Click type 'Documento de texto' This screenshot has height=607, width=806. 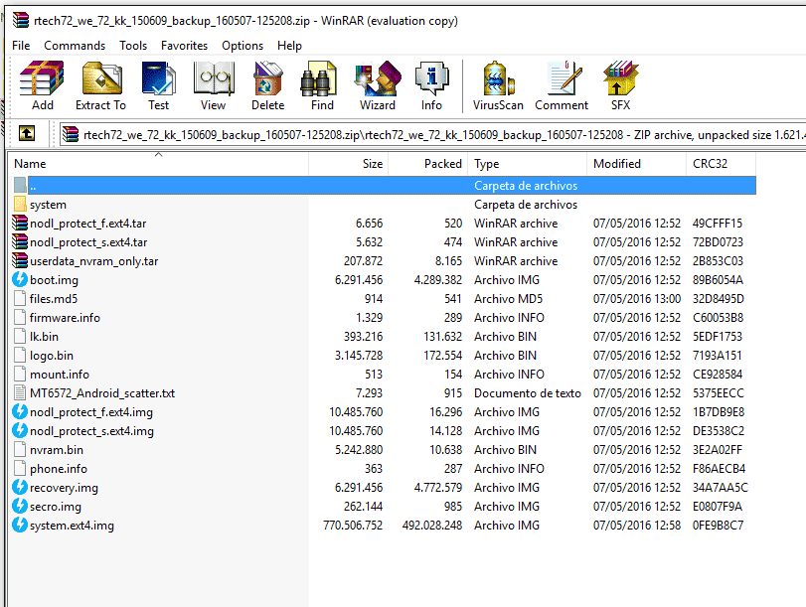click(528, 393)
